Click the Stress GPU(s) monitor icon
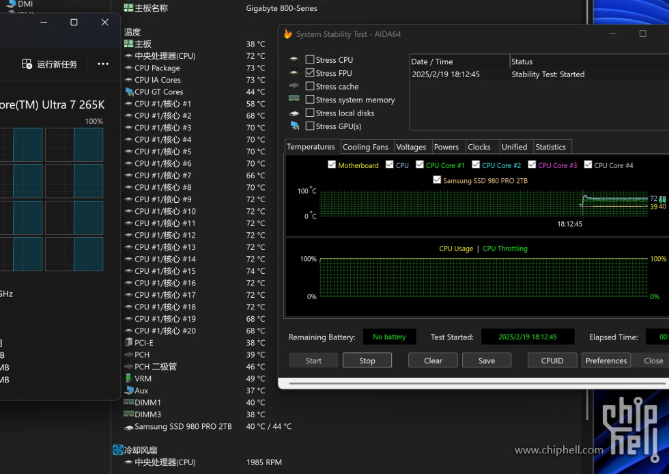This screenshot has width=669, height=474. (295, 126)
